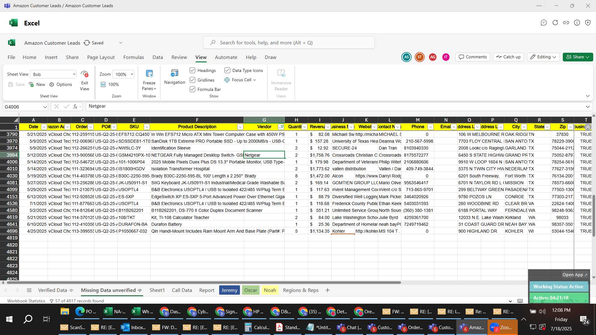The image size is (596, 335).
Task: Open the Date column filter dropdown
Action: (x=44, y=127)
